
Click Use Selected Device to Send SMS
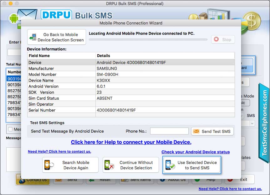[x=192, y=165]
